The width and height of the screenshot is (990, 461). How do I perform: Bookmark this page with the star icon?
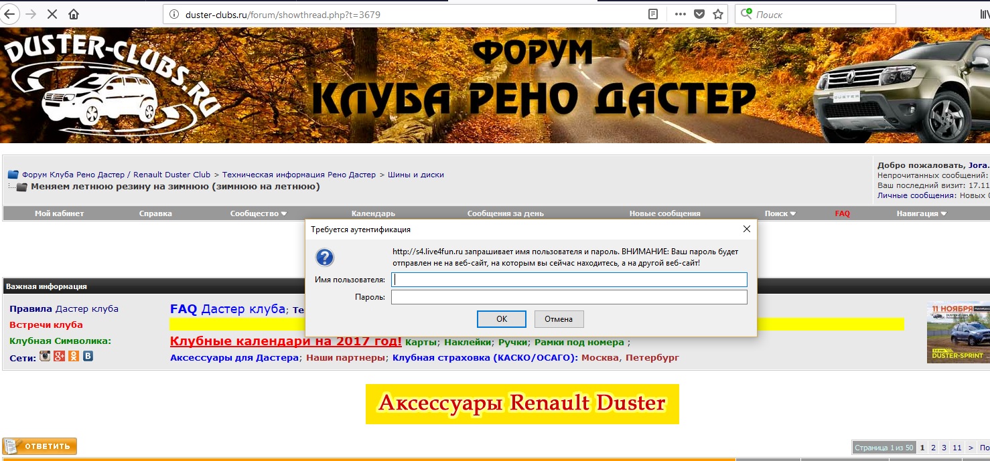(x=718, y=14)
